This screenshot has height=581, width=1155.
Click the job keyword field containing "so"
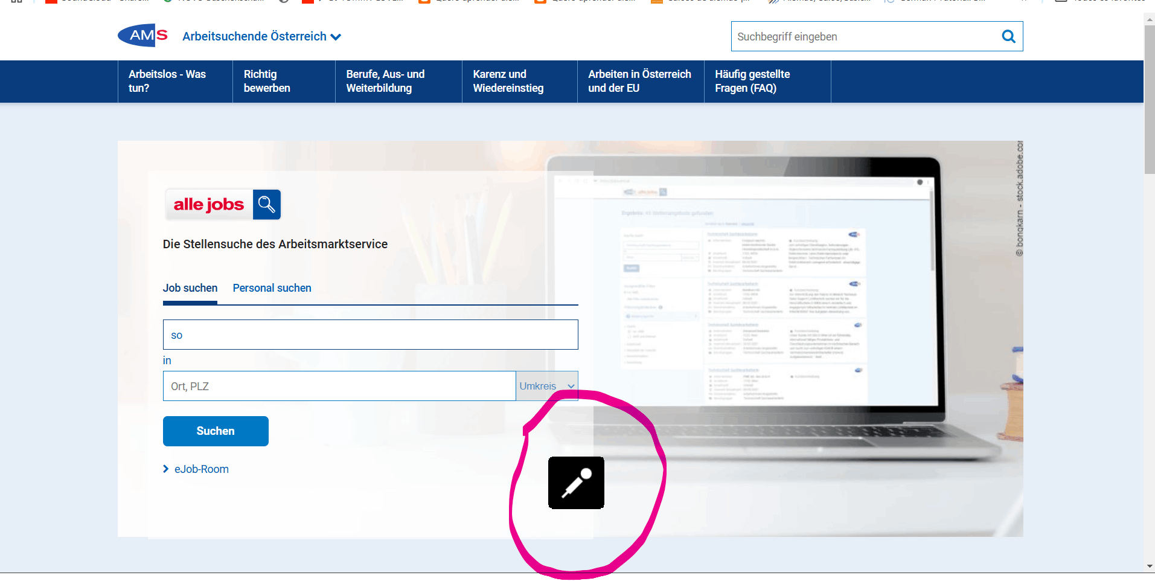(371, 335)
